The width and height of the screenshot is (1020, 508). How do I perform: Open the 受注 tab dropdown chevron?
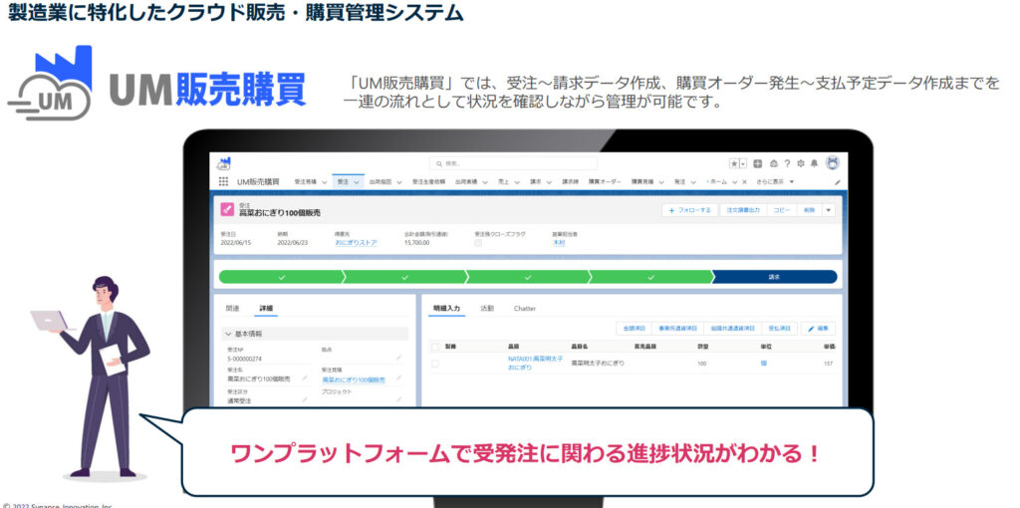357,182
